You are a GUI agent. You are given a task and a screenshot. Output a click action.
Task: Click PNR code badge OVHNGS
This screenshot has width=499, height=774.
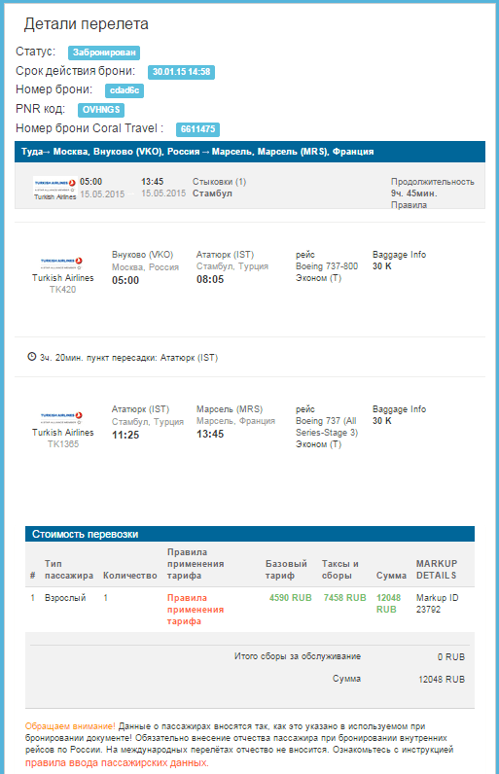[101, 110]
